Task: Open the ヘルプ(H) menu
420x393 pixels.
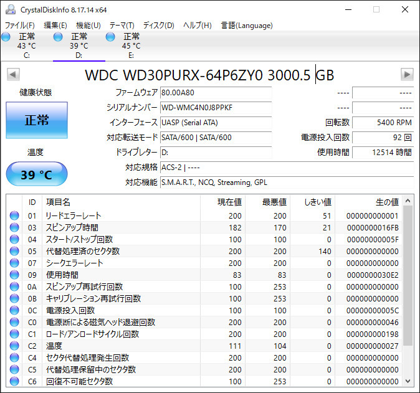Action: point(198,26)
